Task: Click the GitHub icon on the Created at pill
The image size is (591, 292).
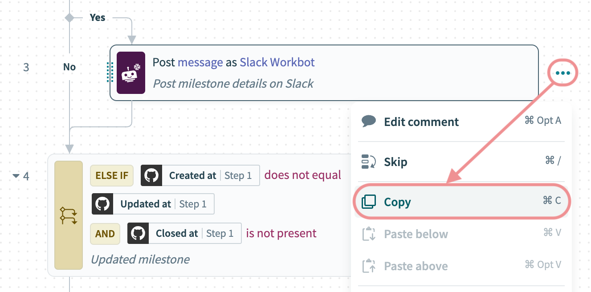Action: pos(151,175)
